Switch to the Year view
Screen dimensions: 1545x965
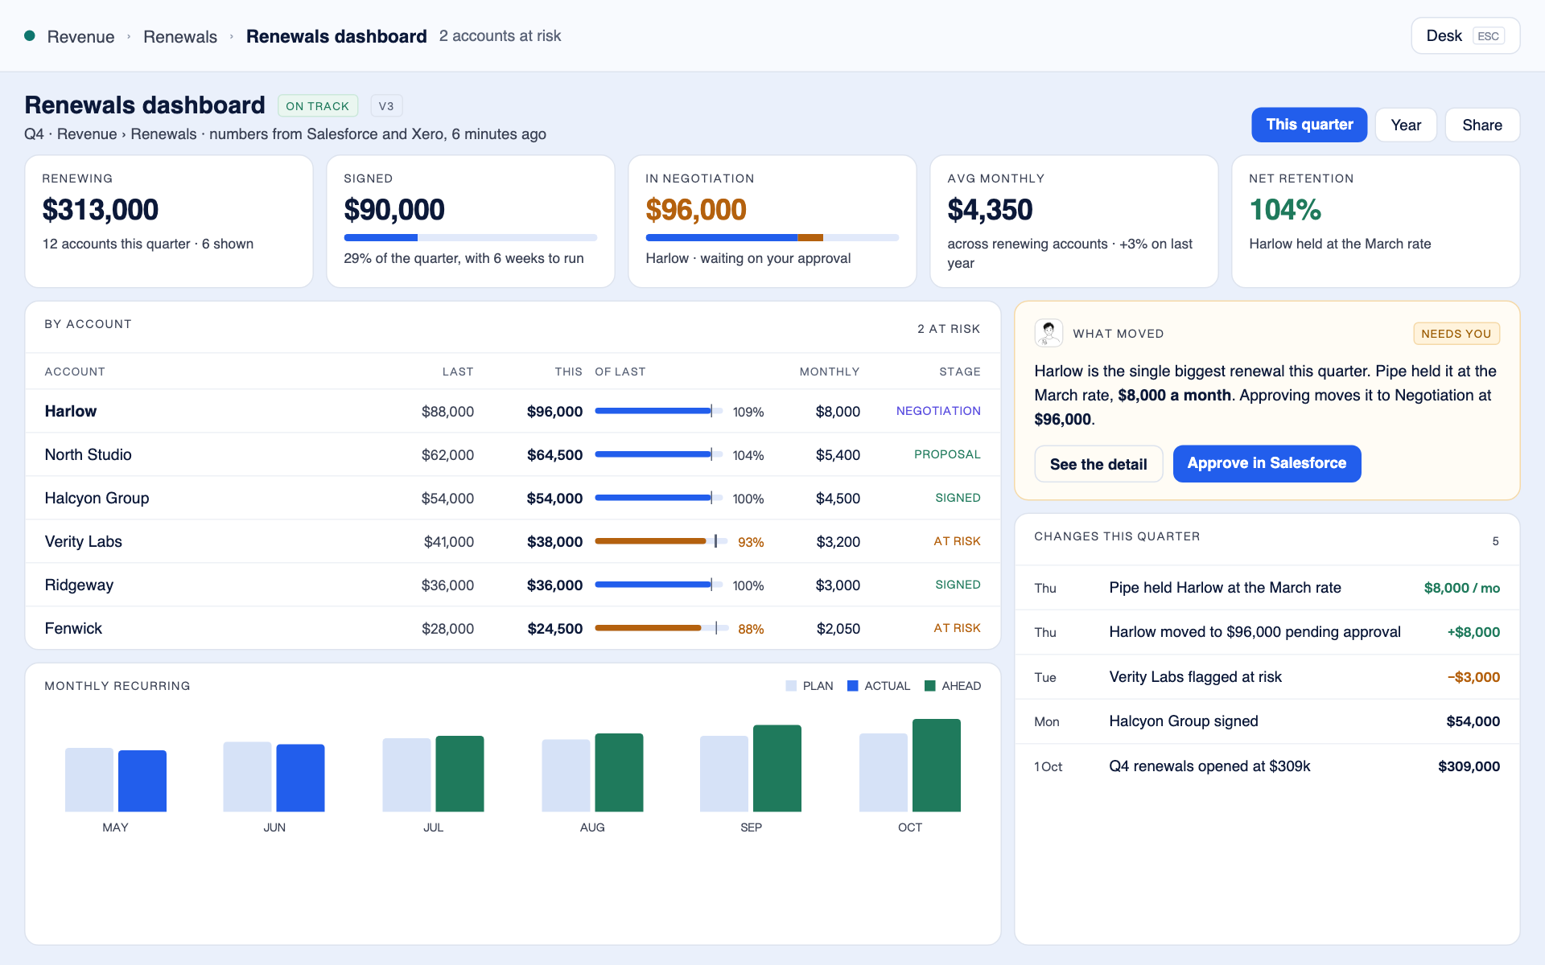(1406, 125)
